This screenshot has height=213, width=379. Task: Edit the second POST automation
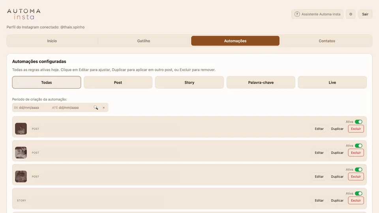(319, 153)
